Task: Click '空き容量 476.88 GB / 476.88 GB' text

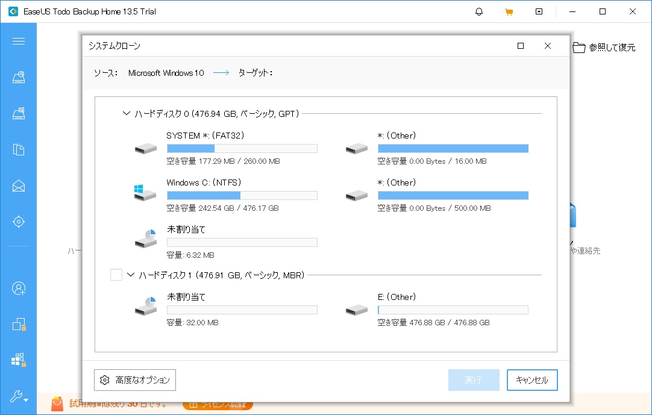Action: click(433, 323)
